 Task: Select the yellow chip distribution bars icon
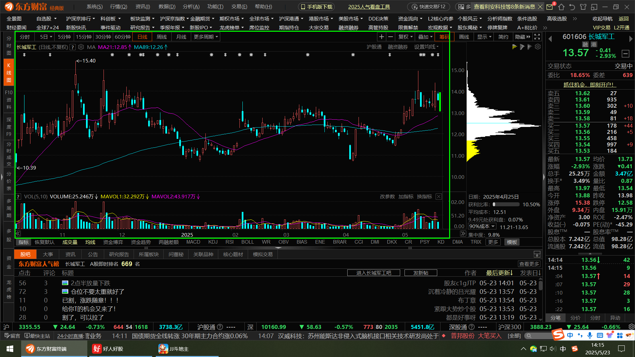pos(514,47)
